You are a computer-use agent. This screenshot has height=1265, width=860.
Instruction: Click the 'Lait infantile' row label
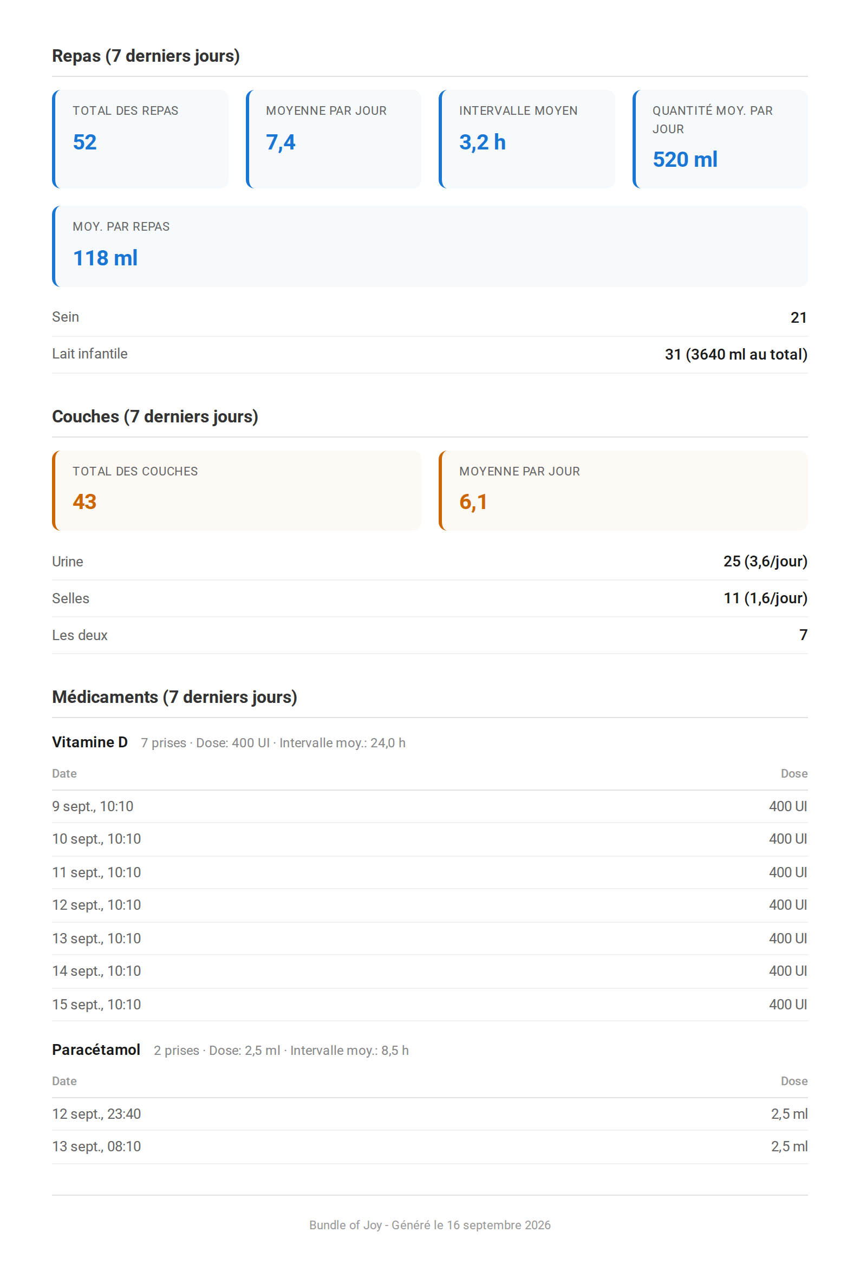[90, 354]
